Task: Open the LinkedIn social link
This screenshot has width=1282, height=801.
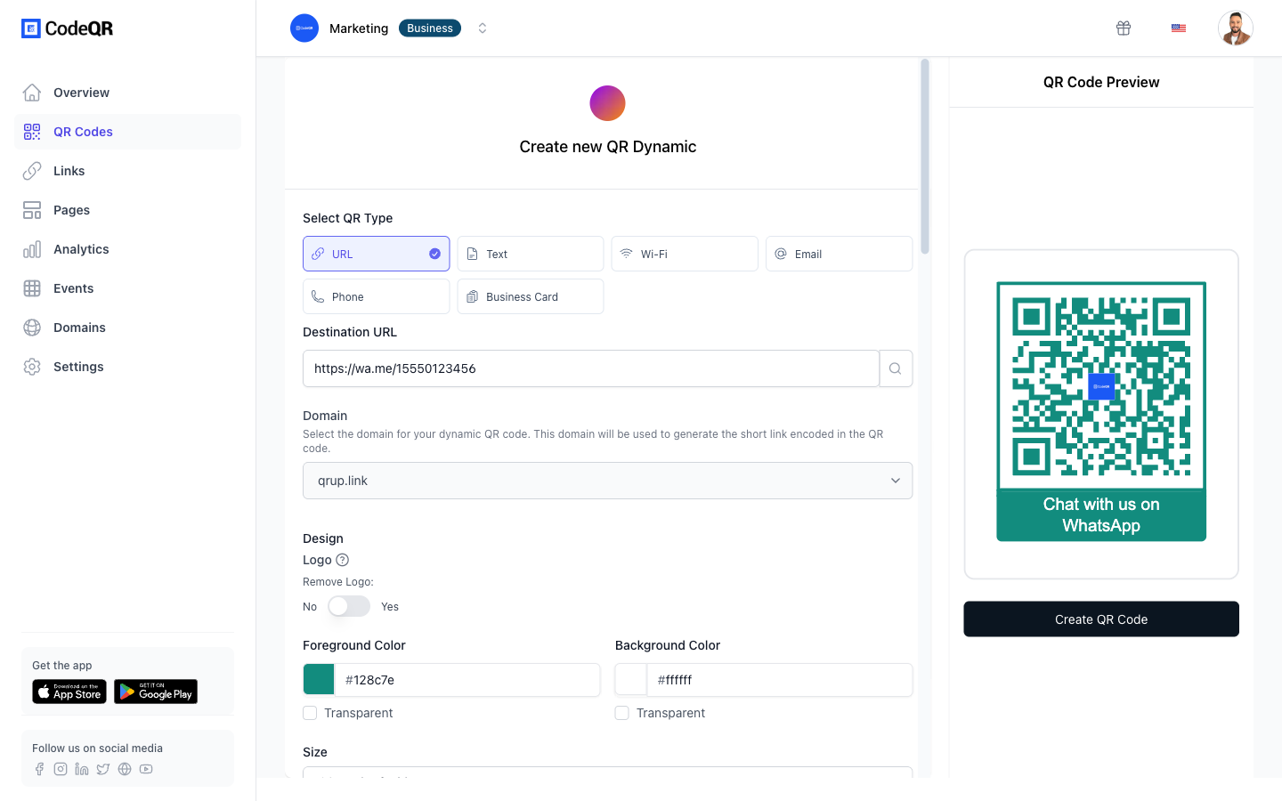Action: pos(82,769)
